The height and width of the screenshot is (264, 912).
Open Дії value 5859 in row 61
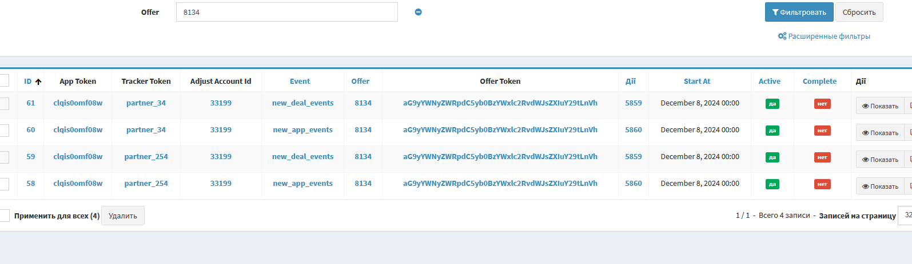634,103
